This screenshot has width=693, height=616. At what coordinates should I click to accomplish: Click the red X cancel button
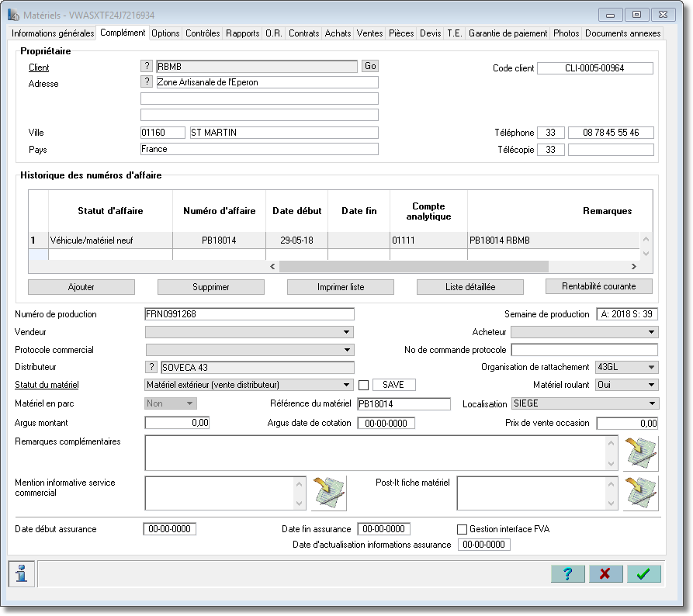pyautogui.click(x=606, y=573)
